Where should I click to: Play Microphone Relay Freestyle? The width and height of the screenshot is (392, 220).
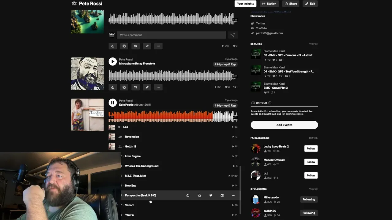113,62
